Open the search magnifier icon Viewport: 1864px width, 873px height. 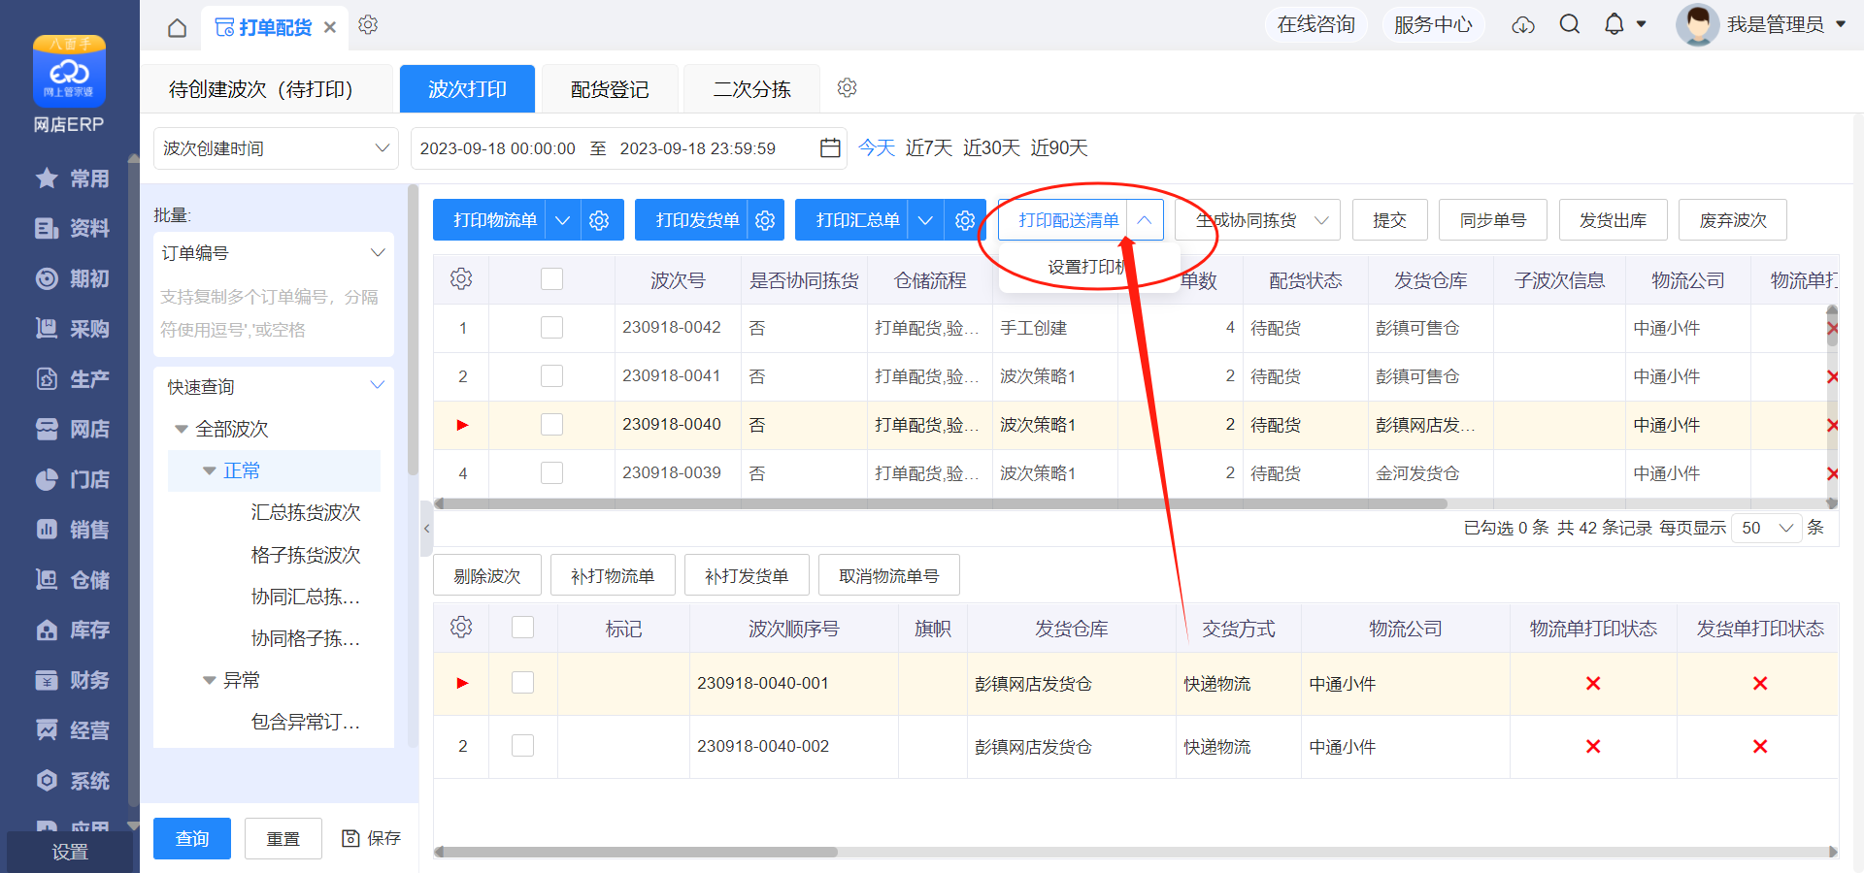click(x=1570, y=24)
